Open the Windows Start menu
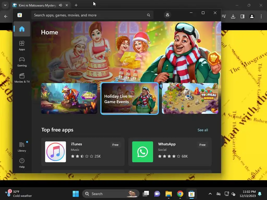This screenshot has width=267, height=200. pos(76,194)
